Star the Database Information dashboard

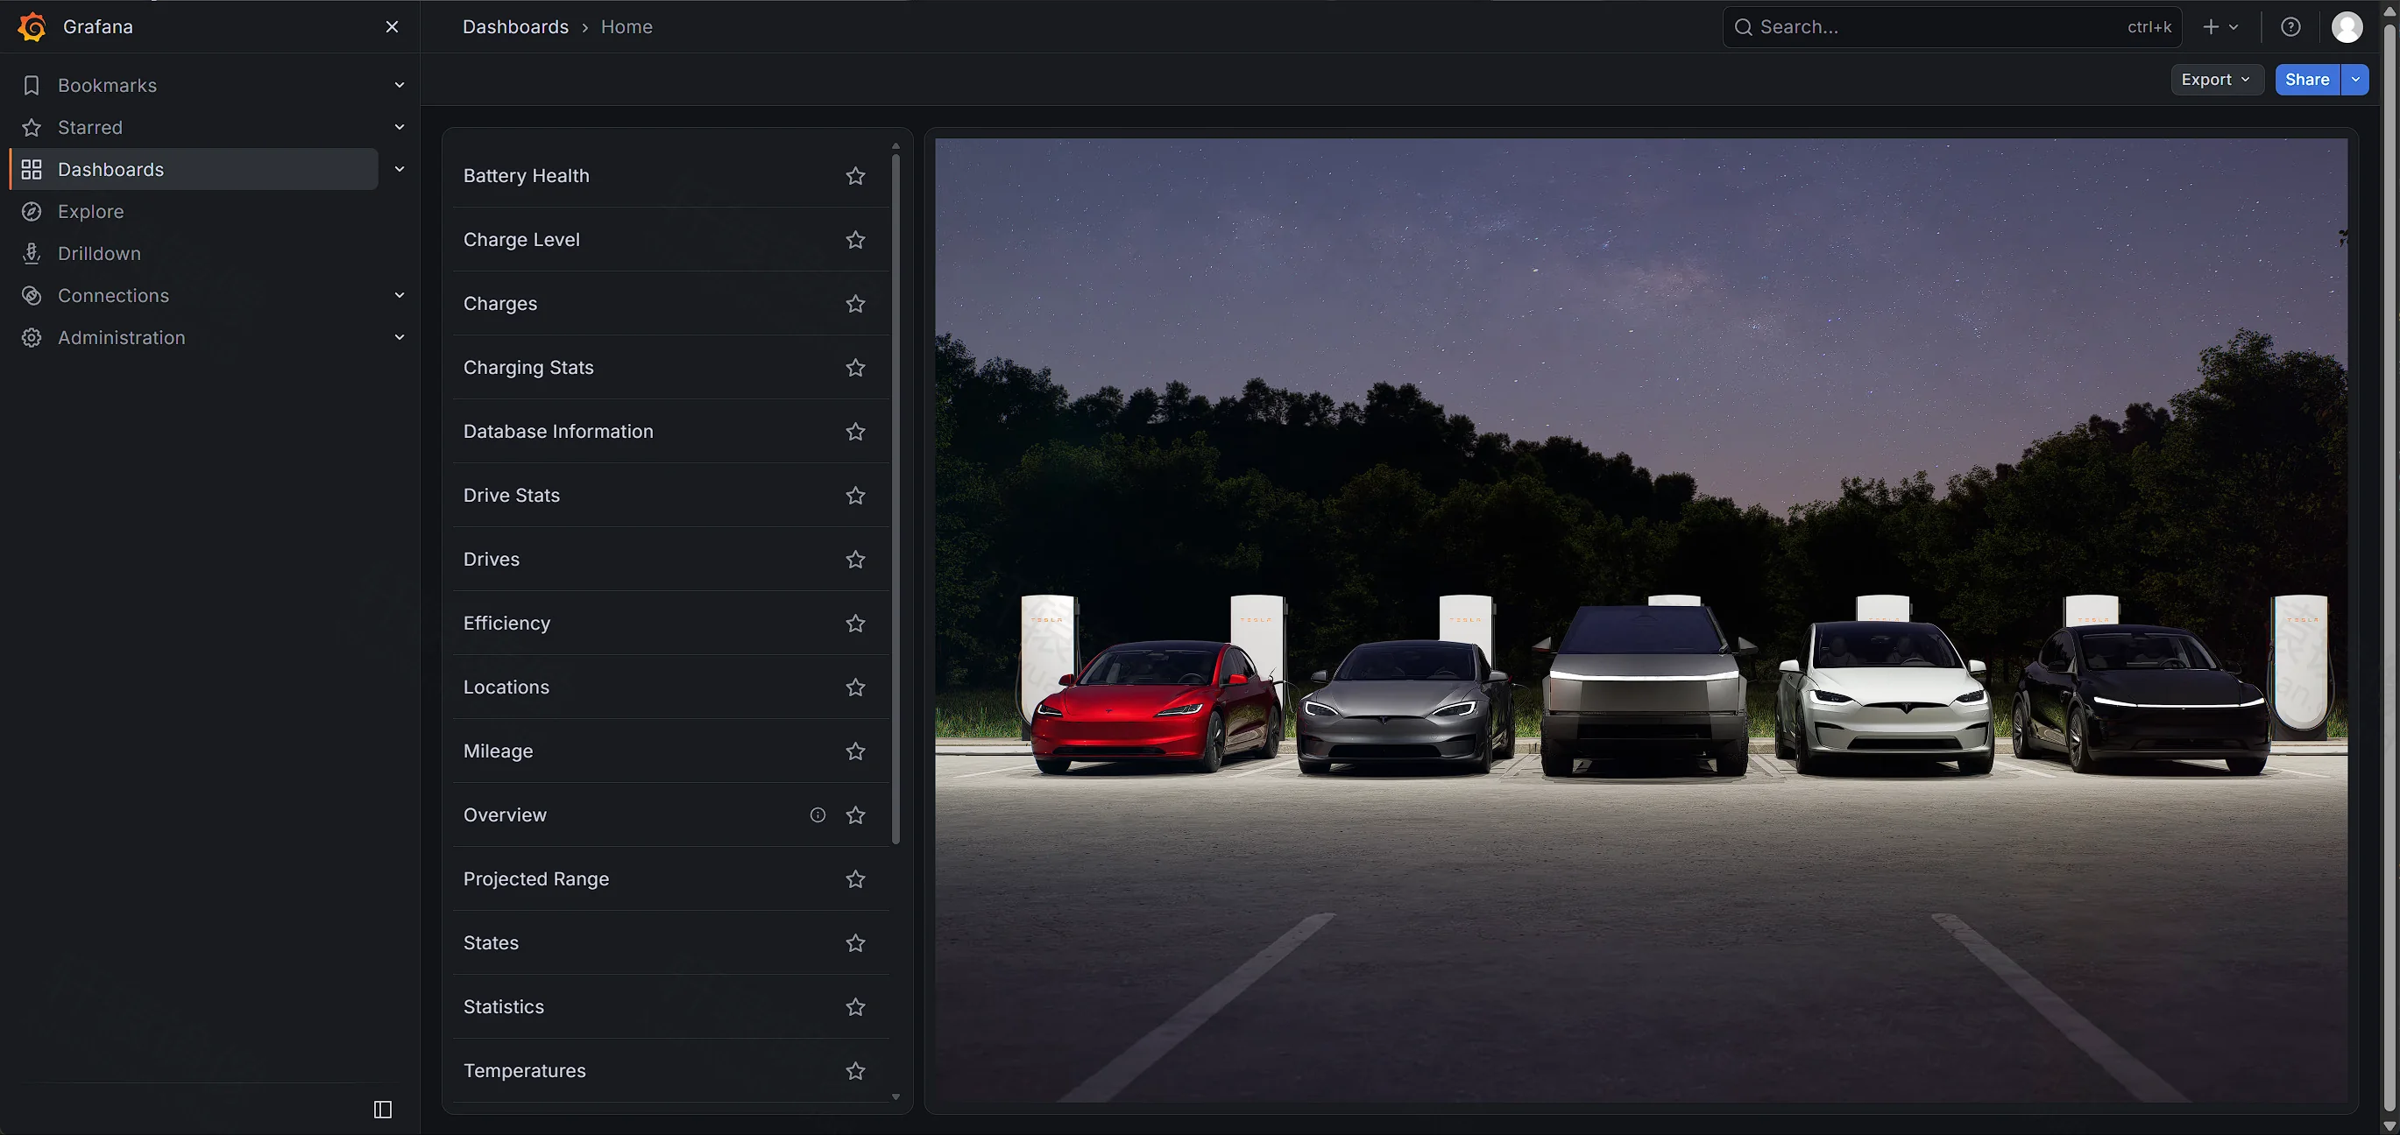click(x=855, y=431)
